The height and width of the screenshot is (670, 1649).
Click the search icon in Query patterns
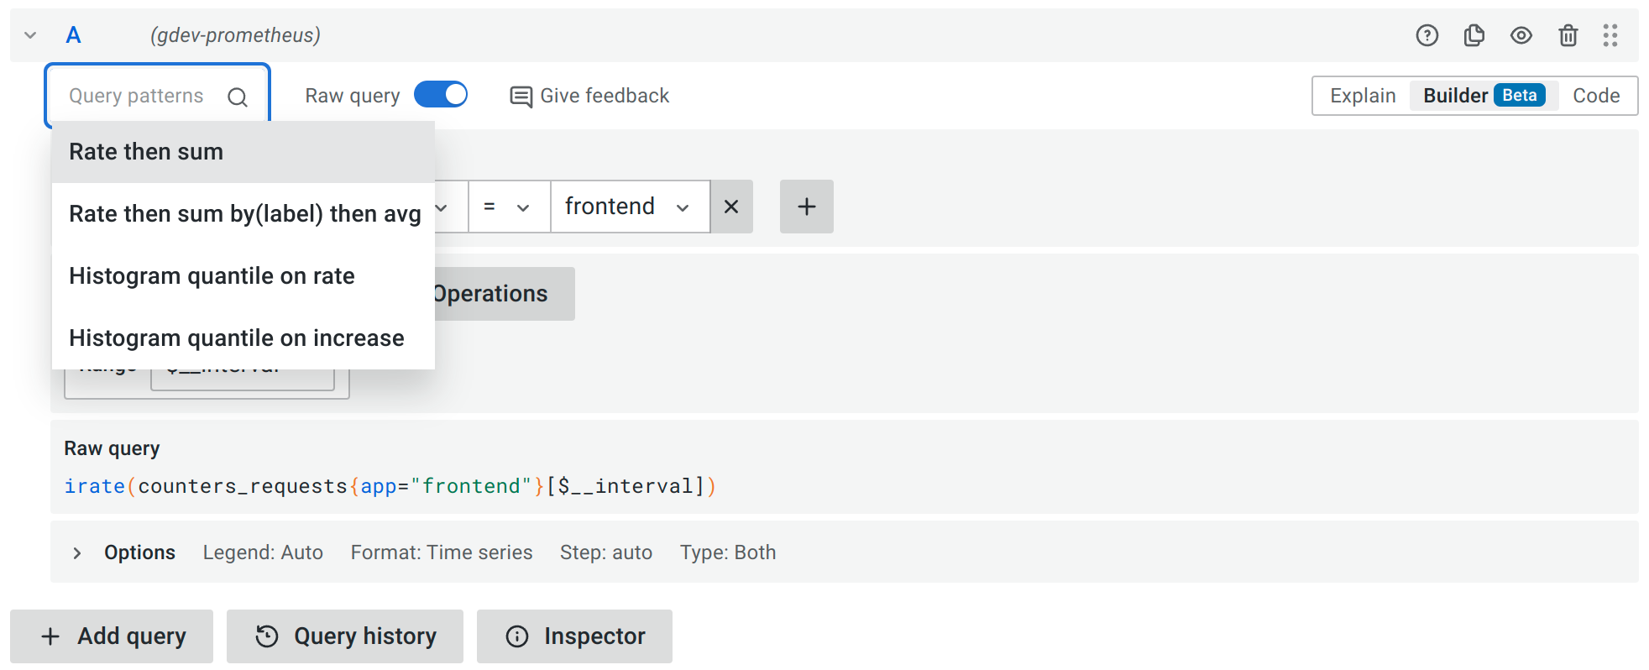coord(238,97)
